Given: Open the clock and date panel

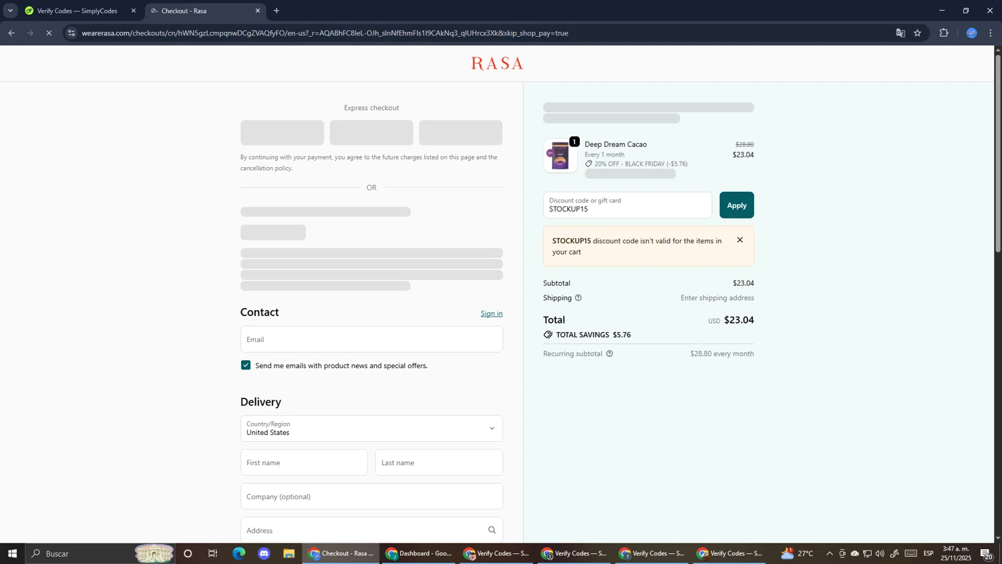Looking at the screenshot, I should coord(955,553).
